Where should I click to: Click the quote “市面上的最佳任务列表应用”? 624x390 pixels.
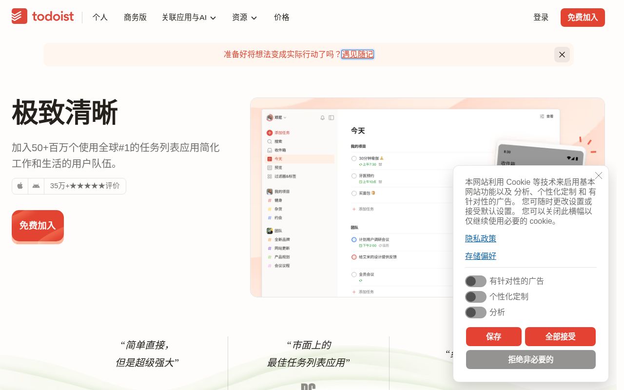tap(309, 354)
